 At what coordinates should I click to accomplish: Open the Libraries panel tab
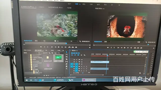coord(46,50)
